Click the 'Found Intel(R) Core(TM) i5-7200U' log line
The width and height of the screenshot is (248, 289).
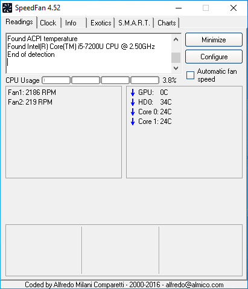point(81,47)
